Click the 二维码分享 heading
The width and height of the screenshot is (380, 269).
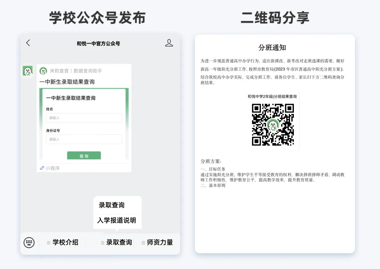275,18
